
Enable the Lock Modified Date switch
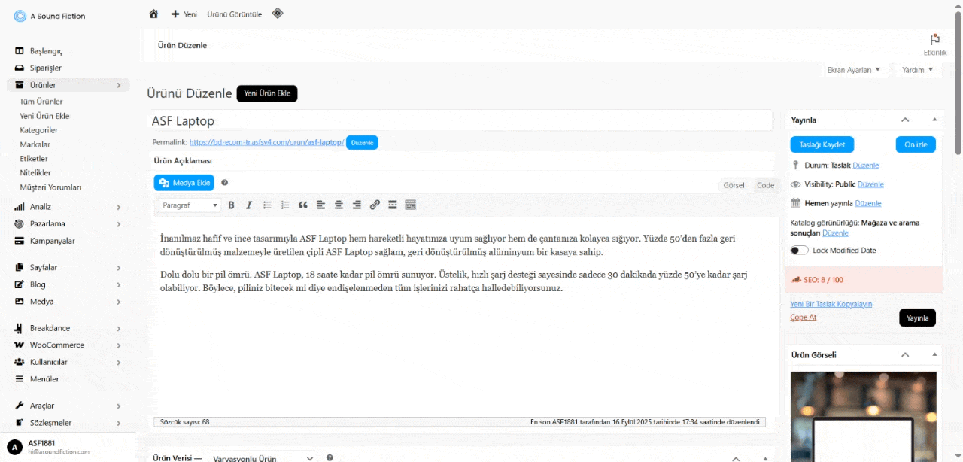(799, 250)
